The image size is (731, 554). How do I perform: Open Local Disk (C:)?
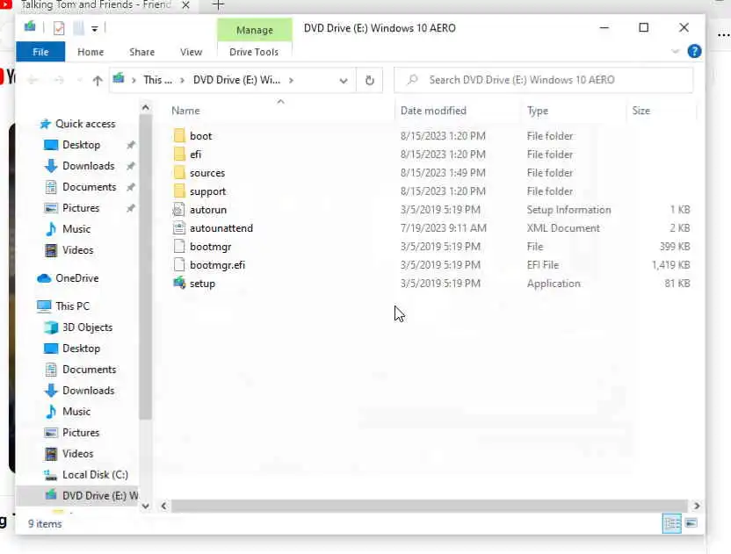(95, 474)
